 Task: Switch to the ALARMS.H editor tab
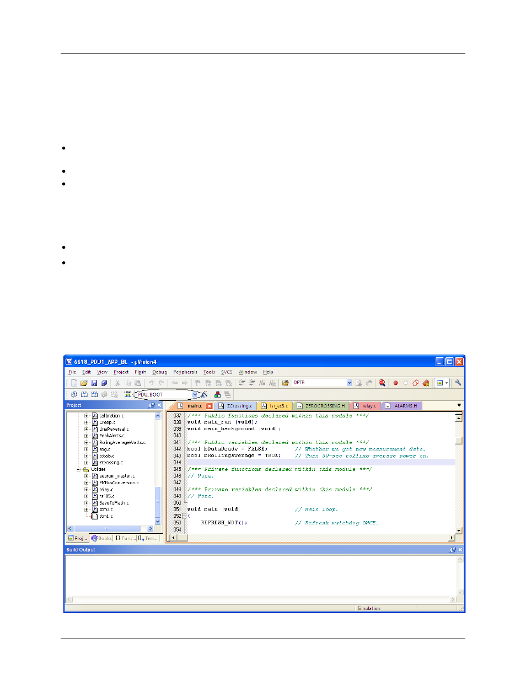tap(402, 406)
